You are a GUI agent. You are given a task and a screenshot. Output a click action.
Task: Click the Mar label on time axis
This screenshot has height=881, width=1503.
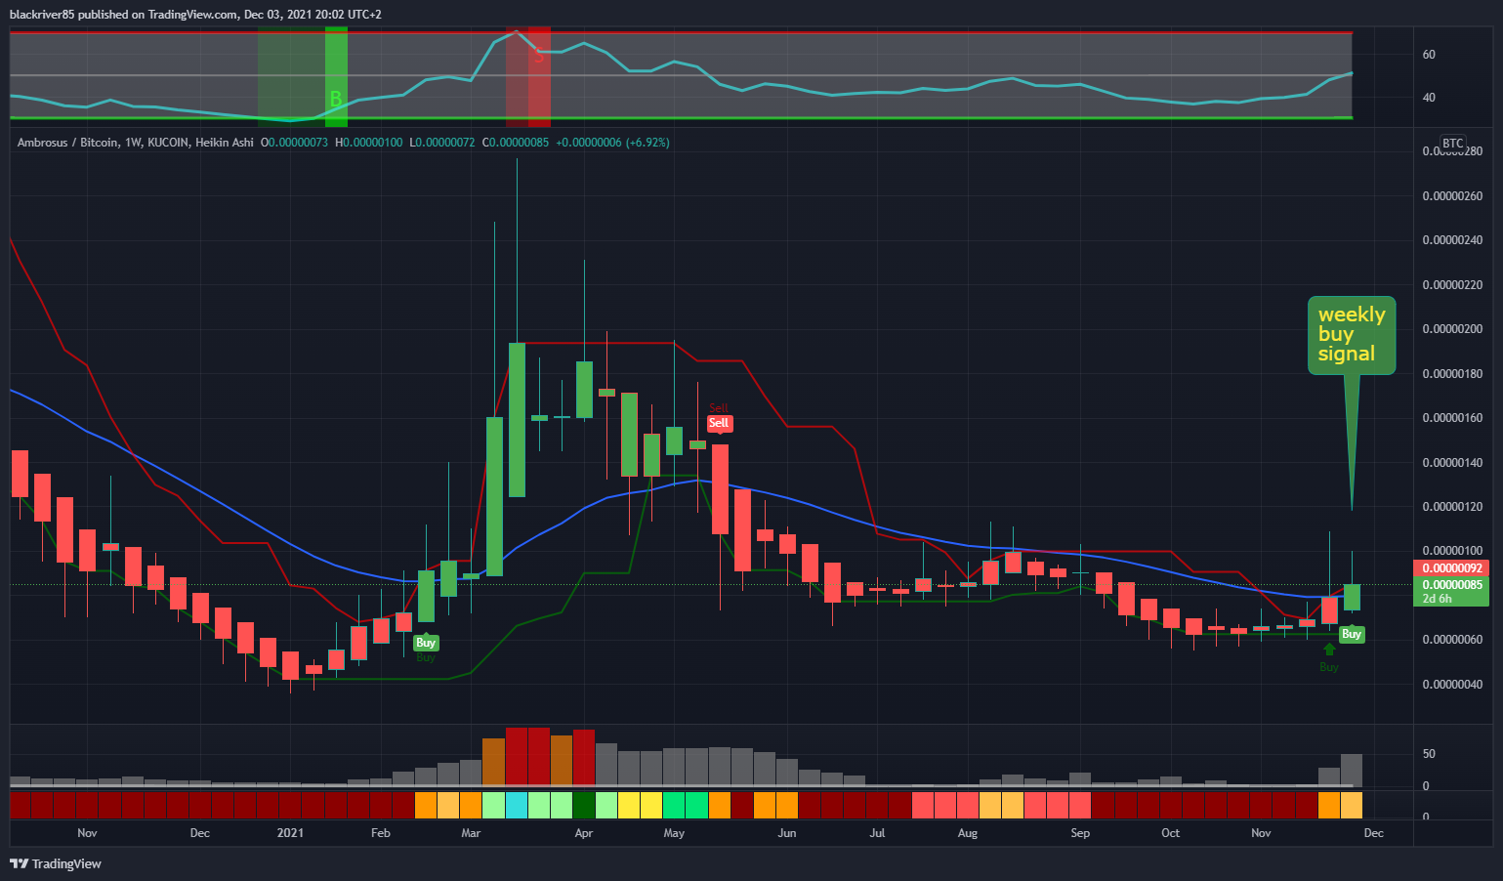(471, 833)
